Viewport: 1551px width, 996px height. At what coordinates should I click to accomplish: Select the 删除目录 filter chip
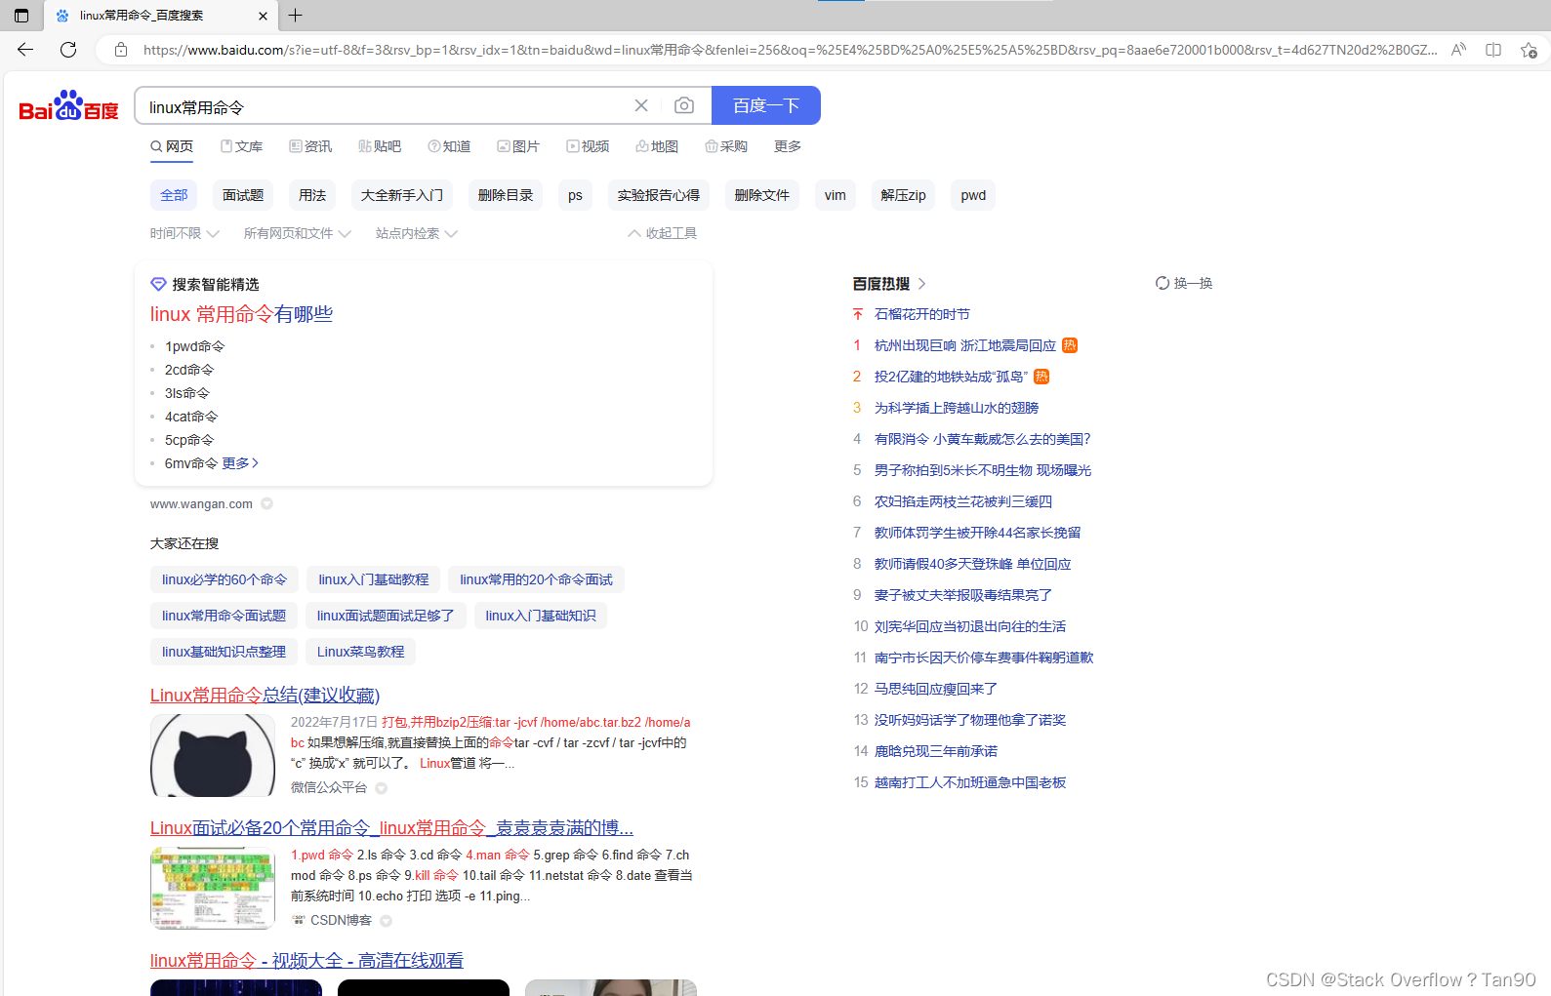(506, 195)
